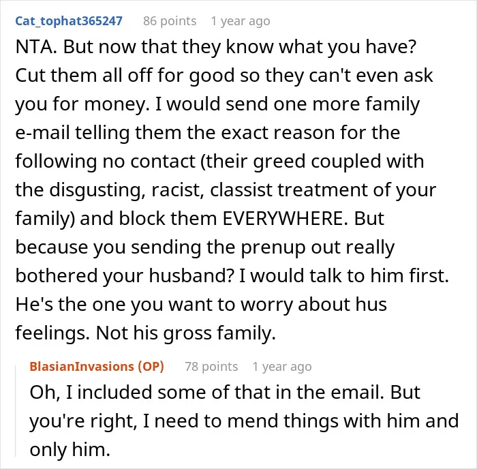Viewport: 477px width, 469px height.
Task: Open the OP reply's "1 year ago" timestamp
Action: 282,367
